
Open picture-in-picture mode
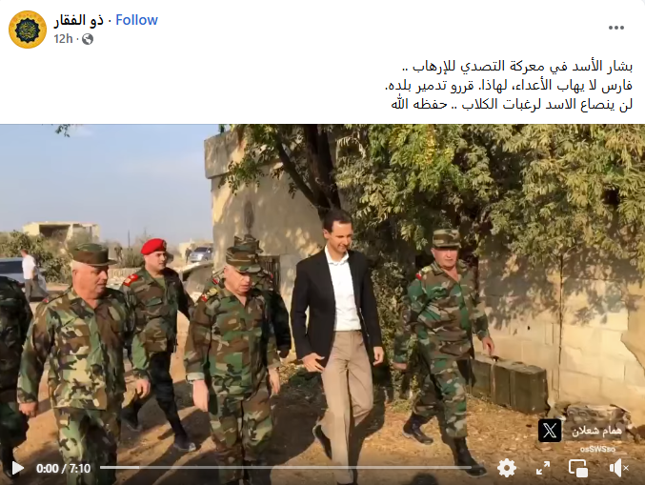click(x=578, y=468)
